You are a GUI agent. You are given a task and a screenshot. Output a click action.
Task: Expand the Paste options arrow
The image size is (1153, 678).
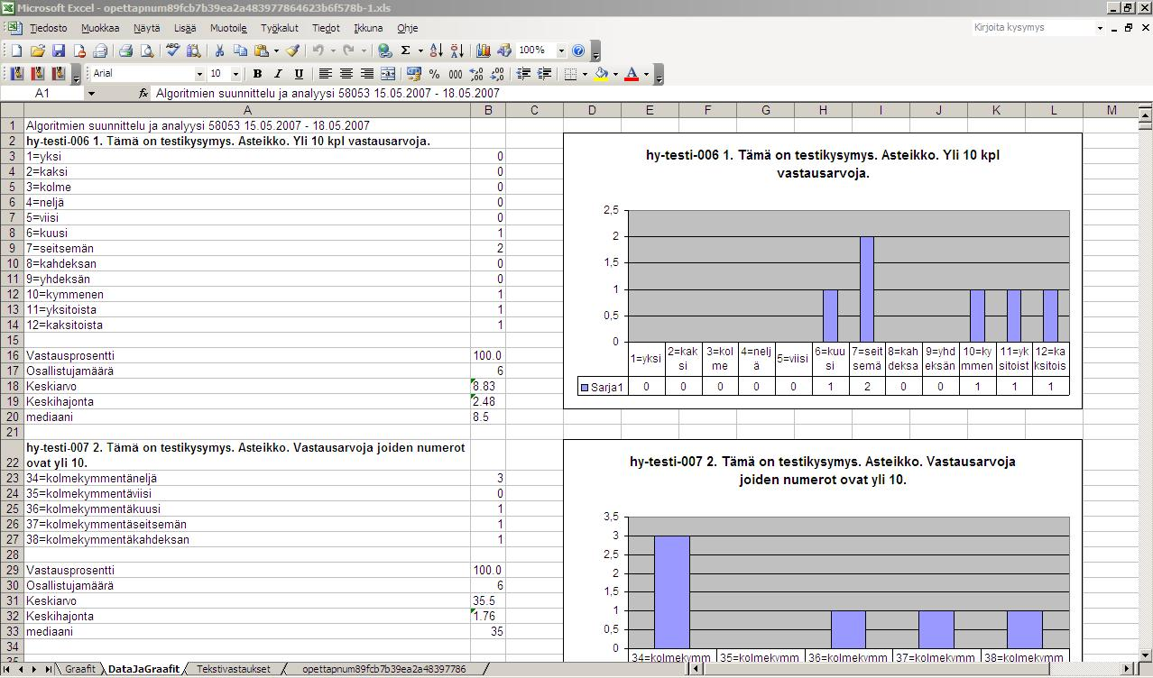point(275,50)
